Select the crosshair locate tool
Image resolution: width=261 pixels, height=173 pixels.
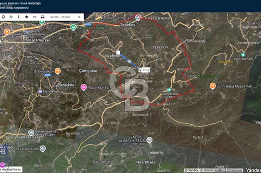coord(11,17)
